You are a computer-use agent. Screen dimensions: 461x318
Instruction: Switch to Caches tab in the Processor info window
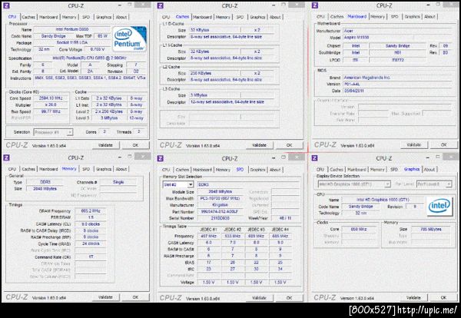[x=28, y=17]
